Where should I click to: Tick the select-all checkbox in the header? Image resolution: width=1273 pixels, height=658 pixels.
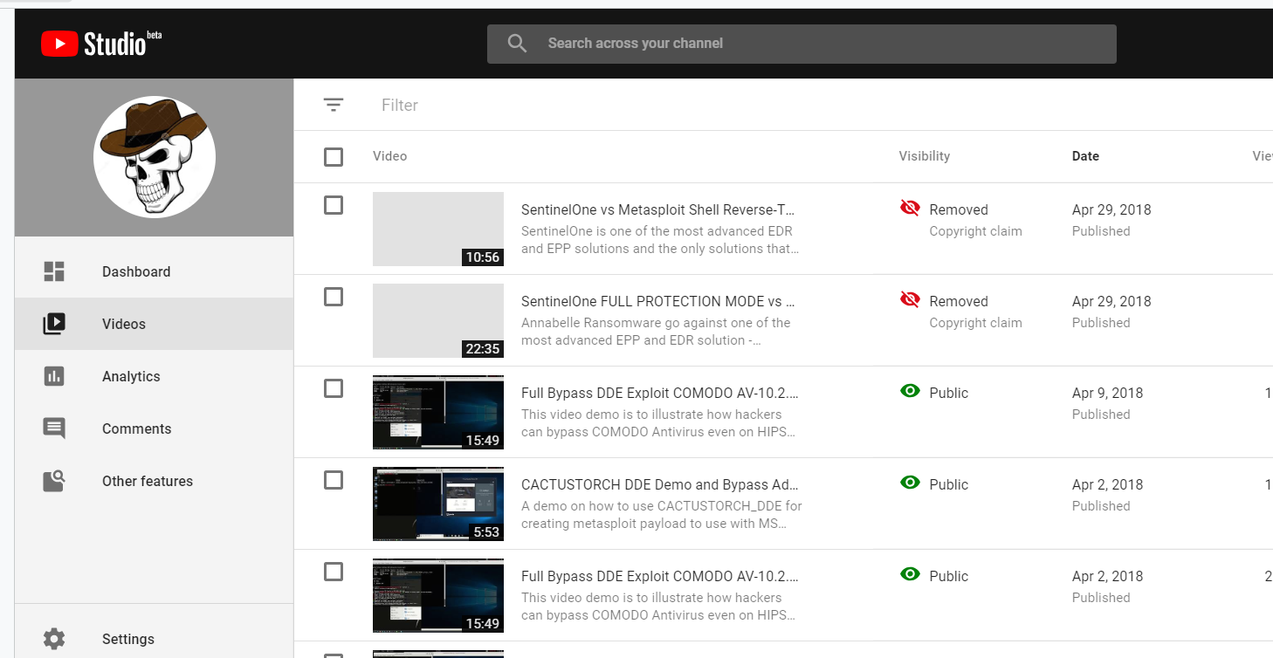coord(334,157)
